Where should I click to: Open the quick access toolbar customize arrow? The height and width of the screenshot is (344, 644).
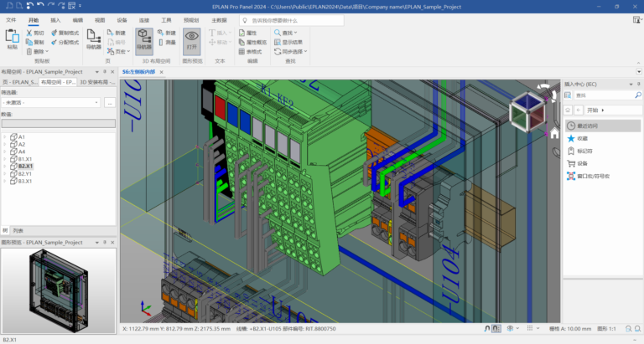click(x=80, y=6)
